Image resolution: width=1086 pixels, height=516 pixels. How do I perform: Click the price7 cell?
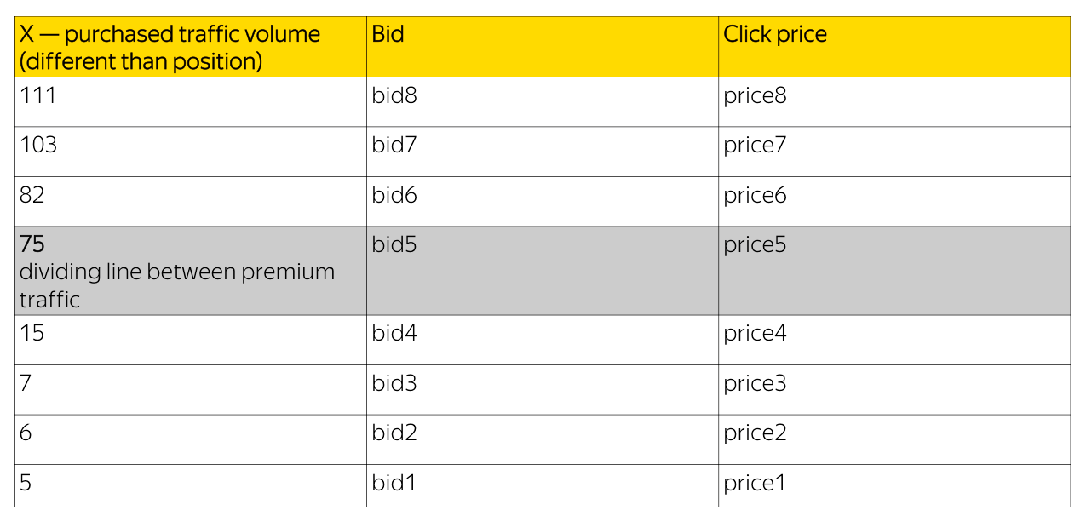pyautogui.click(x=755, y=146)
